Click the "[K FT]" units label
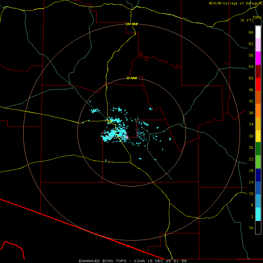This screenshot has height=263, width=263. (x=247, y=20)
